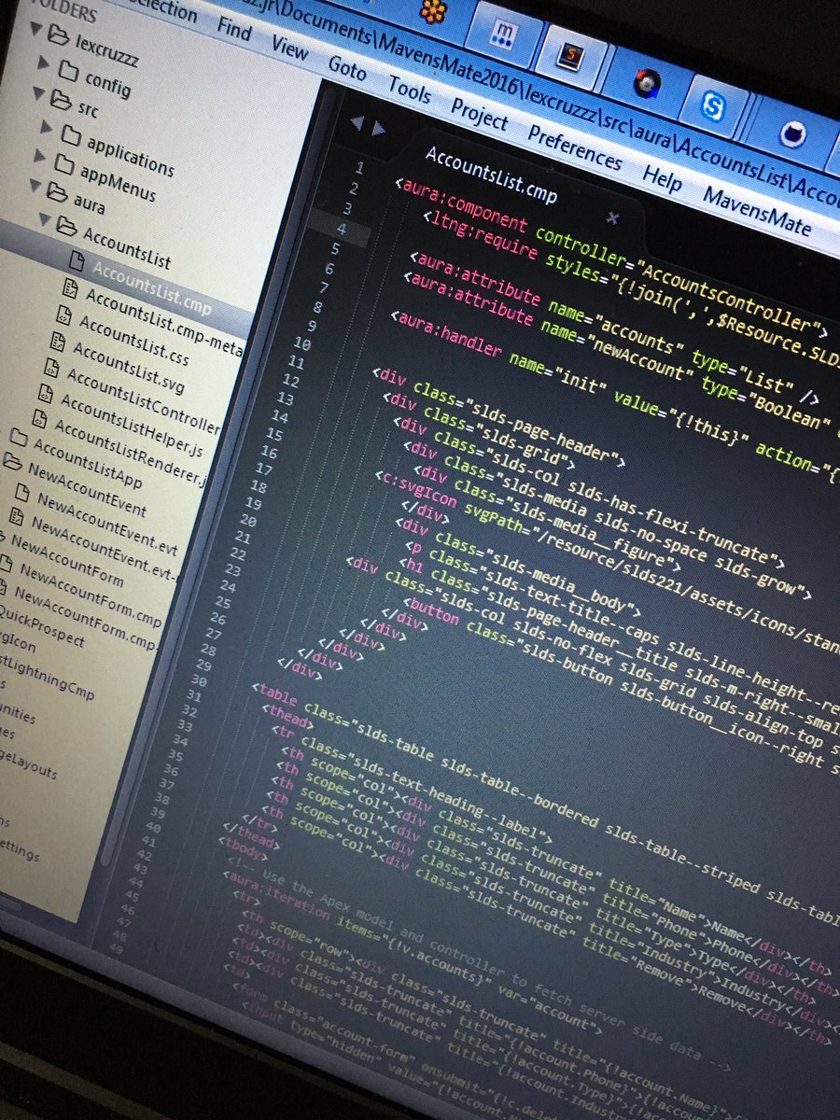Click the src folder icon
Screen dimensions: 840x1120
pos(62,101)
